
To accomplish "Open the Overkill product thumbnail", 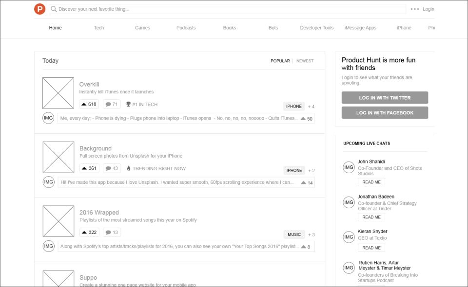I will coord(58,93).
